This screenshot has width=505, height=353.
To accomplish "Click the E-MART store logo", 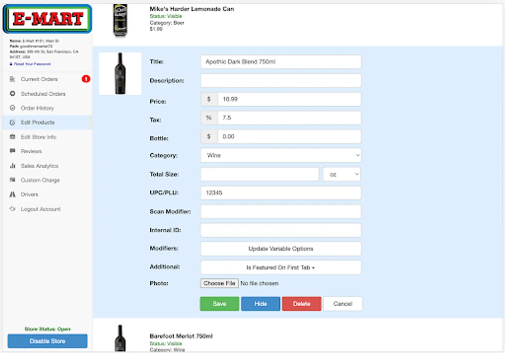I will click(47, 19).
